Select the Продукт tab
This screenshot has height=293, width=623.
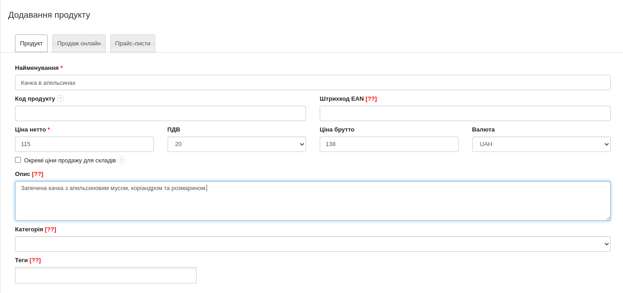click(x=31, y=44)
